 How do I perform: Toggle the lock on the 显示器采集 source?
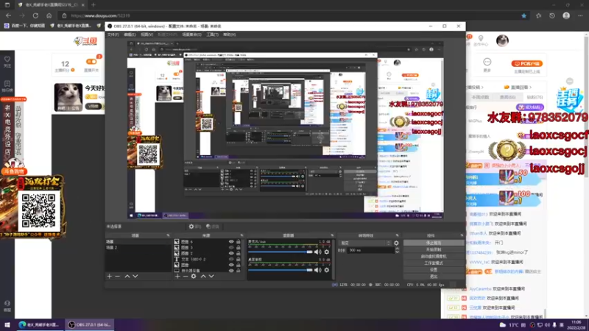coord(238,271)
